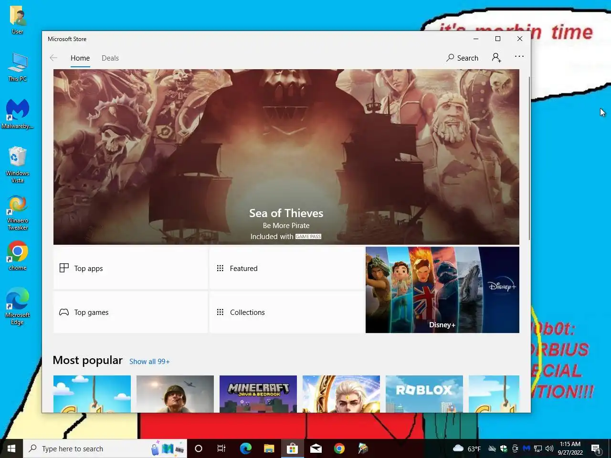Open the Disney+ promo tile
Screen dimensions: 611x458
tap(442, 290)
